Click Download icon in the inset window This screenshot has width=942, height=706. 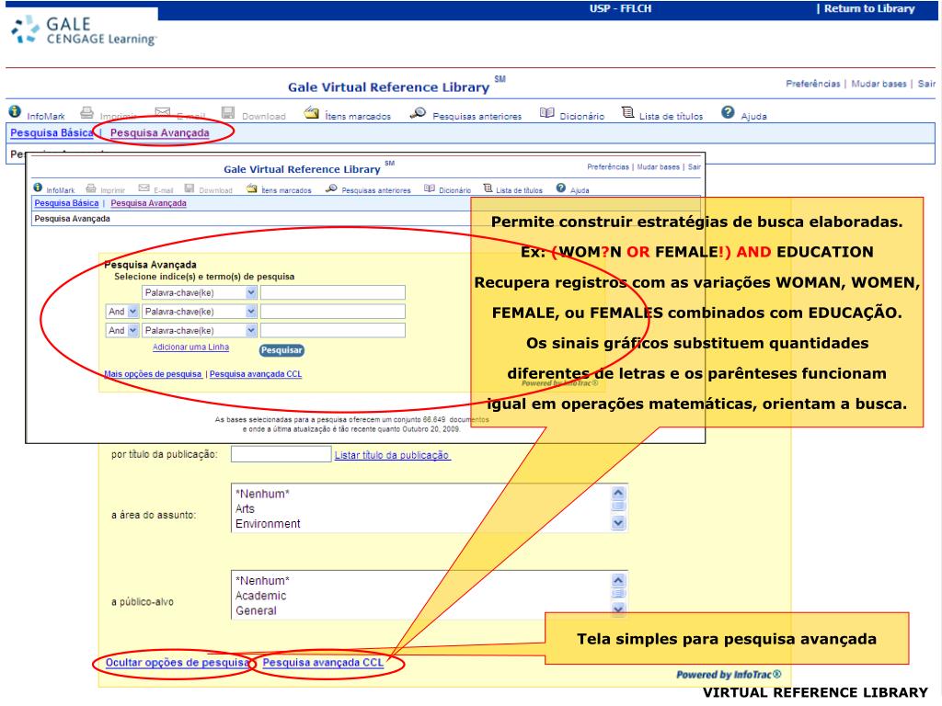tap(190, 188)
